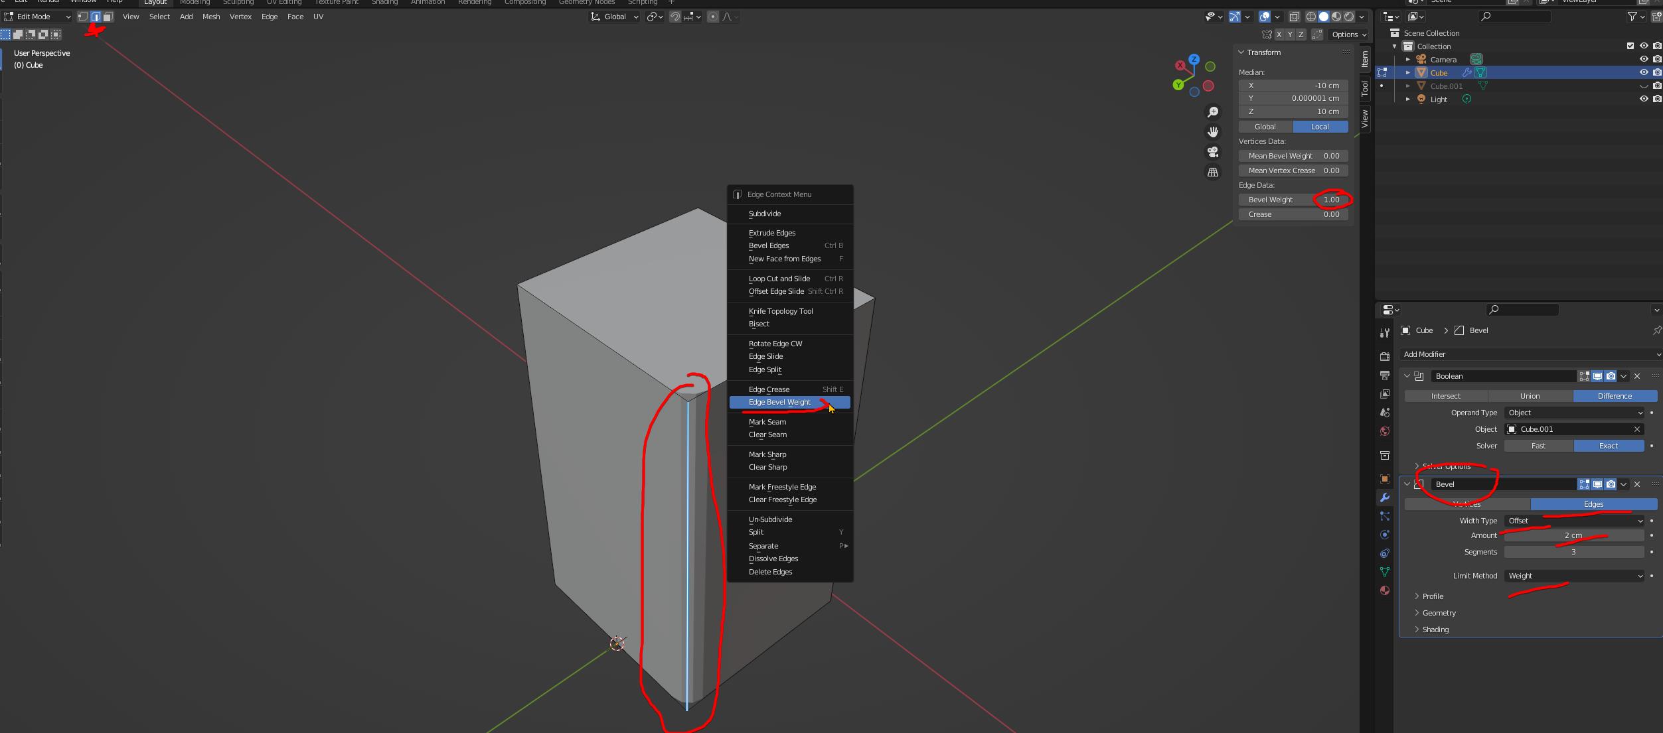Open the Edit Mode dropdown

(38, 17)
